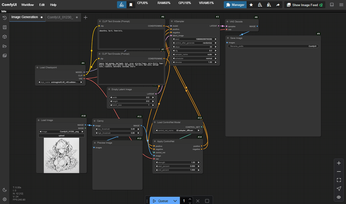
Task: Open the node library panel
Action: (x=5, y=27)
